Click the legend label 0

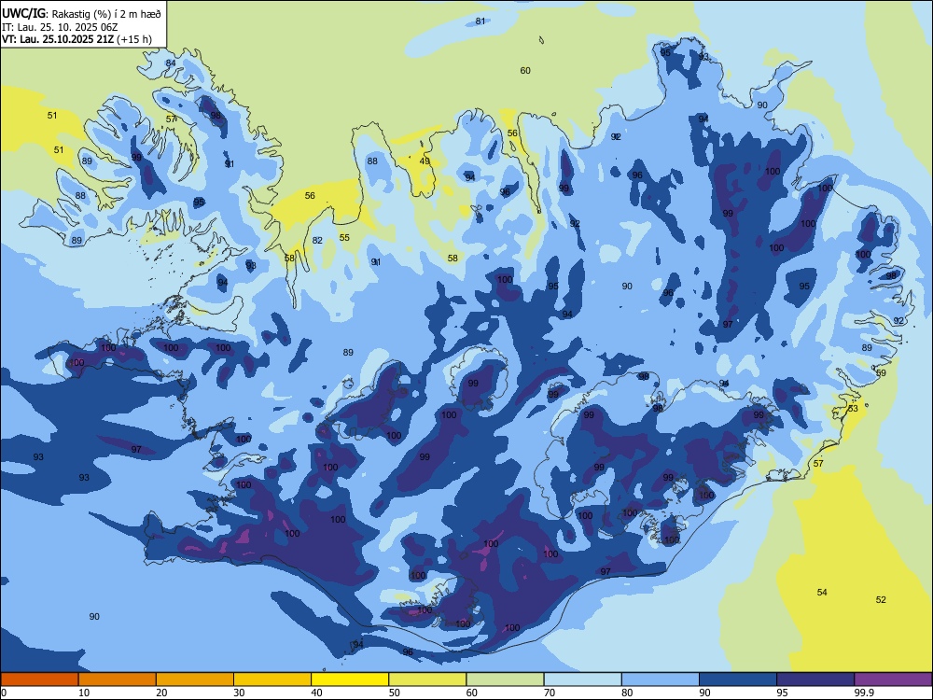pyautogui.click(x=4, y=693)
